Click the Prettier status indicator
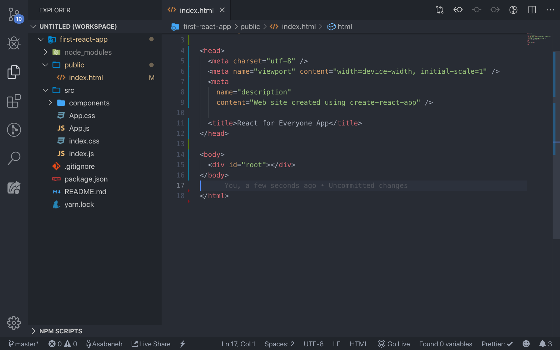Screen dimensions: 560x350 [x=497, y=344]
